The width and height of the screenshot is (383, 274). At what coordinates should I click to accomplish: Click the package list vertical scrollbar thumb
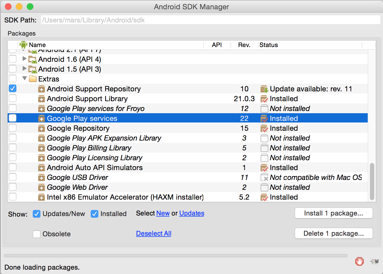point(372,182)
